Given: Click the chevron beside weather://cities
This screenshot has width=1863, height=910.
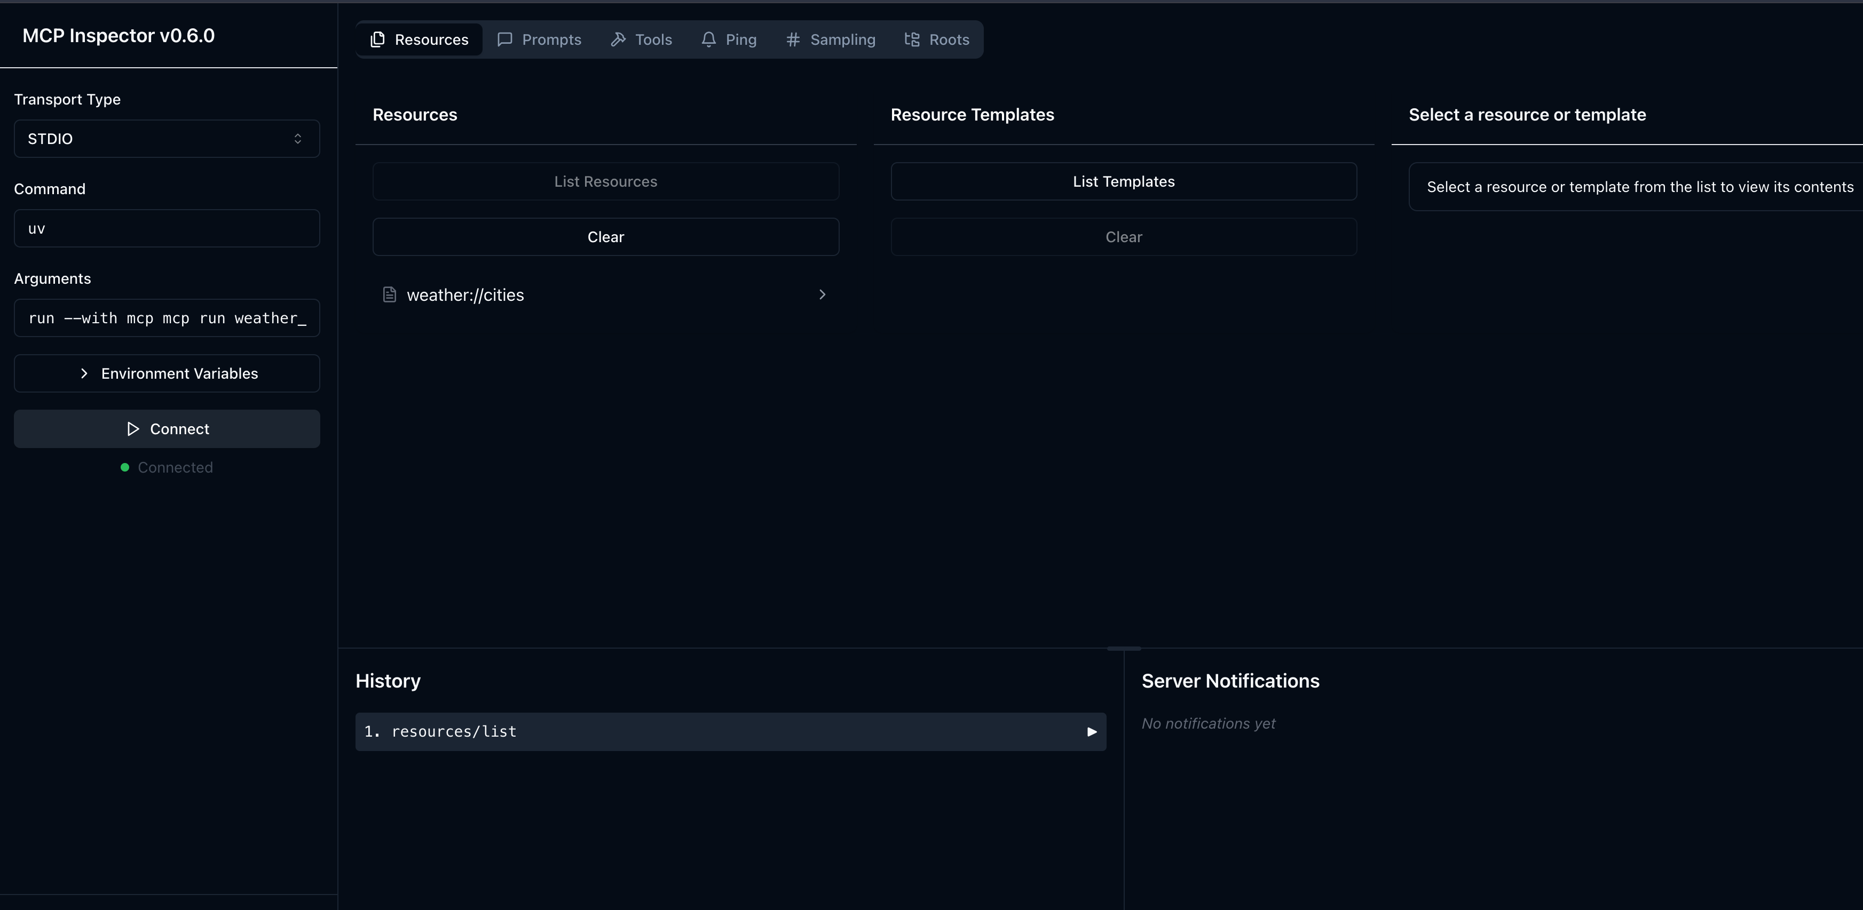Looking at the screenshot, I should [x=822, y=295].
